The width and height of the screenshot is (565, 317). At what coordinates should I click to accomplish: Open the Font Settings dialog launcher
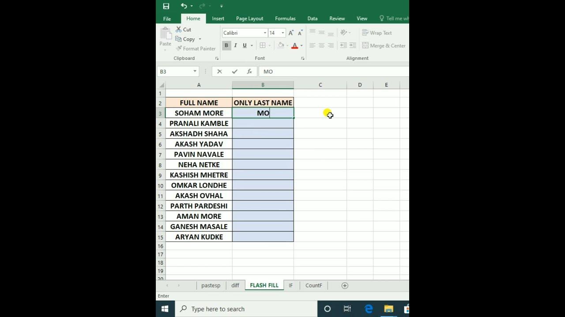[x=302, y=59]
